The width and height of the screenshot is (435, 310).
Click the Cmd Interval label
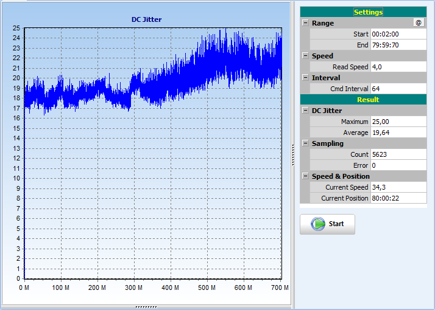pos(349,89)
